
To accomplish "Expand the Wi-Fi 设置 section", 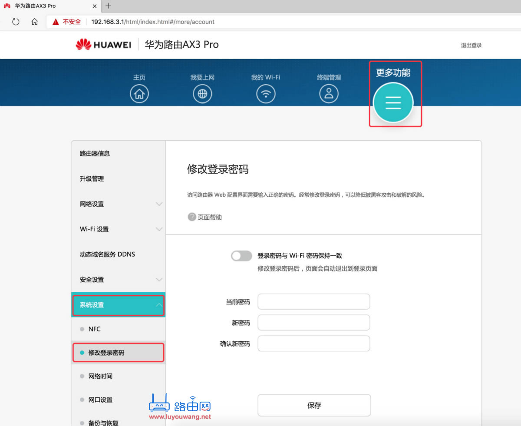I will pyautogui.click(x=119, y=229).
